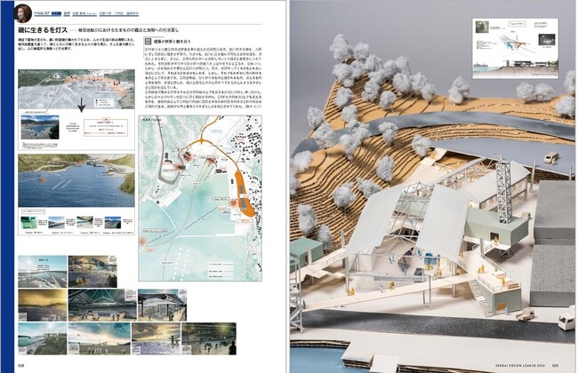This screenshot has width=578, height=373.
Task: Open the sunny harbor aerial render with white caption
Action: coord(43,272)
